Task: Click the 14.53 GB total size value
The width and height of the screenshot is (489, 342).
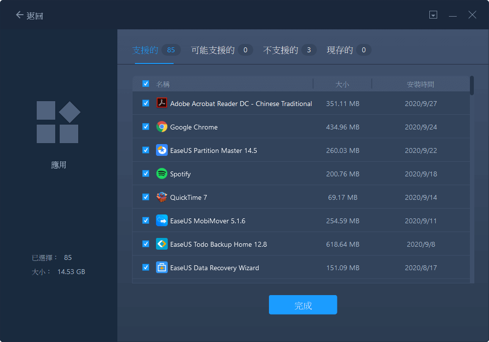Action: coord(71,272)
